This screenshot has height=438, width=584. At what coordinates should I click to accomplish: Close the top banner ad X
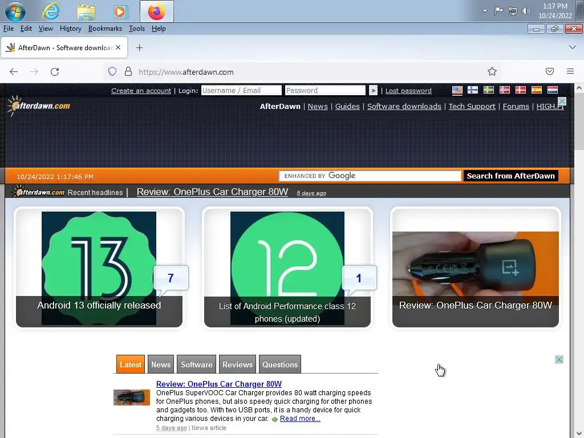click(x=562, y=101)
